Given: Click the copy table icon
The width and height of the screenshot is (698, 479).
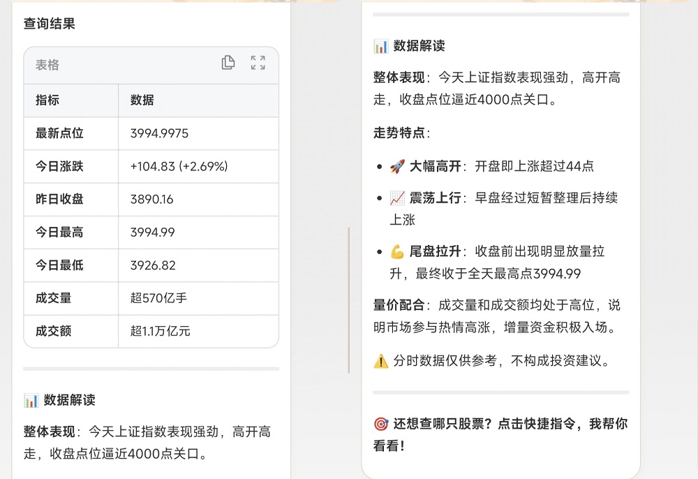Looking at the screenshot, I should coord(228,62).
